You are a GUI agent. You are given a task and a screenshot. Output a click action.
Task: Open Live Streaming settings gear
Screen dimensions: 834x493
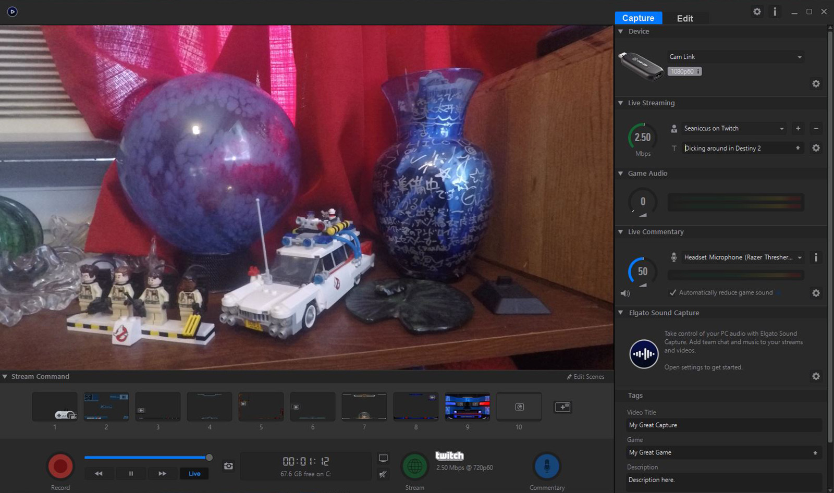click(x=816, y=148)
